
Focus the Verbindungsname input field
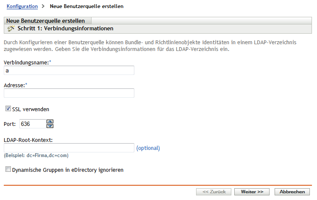pyautogui.click(x=69, y=70)
